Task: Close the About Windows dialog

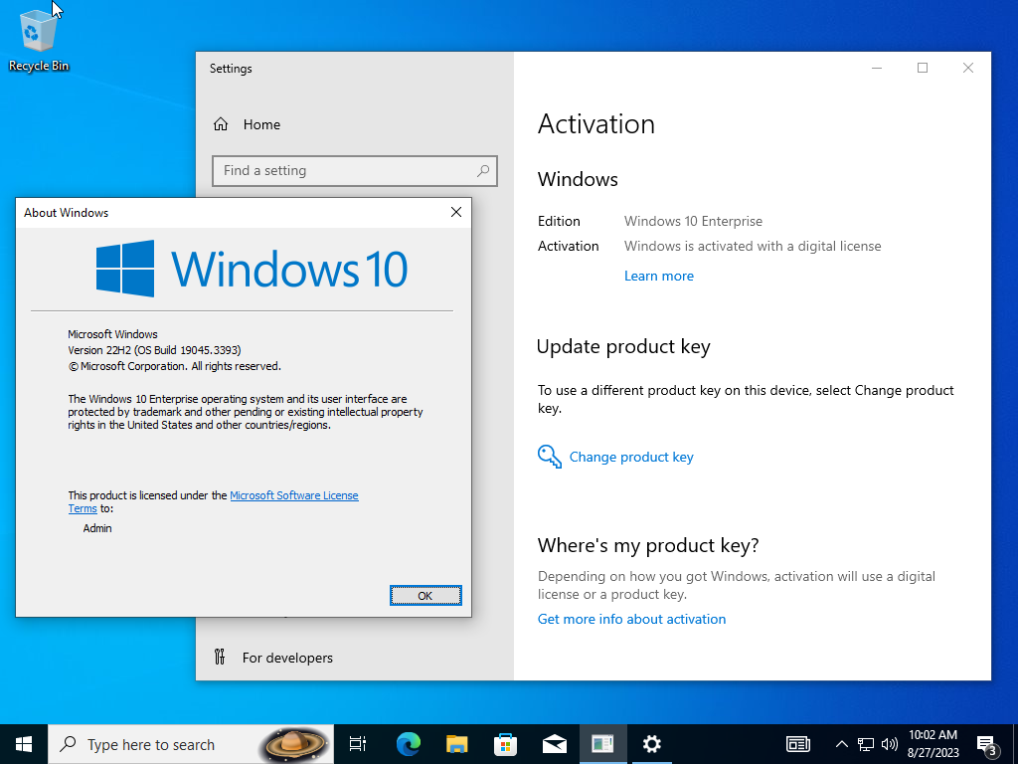Action: (456, 213)
